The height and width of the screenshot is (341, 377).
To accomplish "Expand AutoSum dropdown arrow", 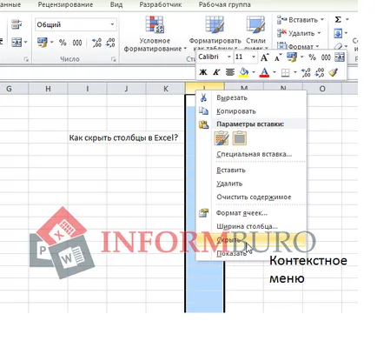I will (347, 20).
